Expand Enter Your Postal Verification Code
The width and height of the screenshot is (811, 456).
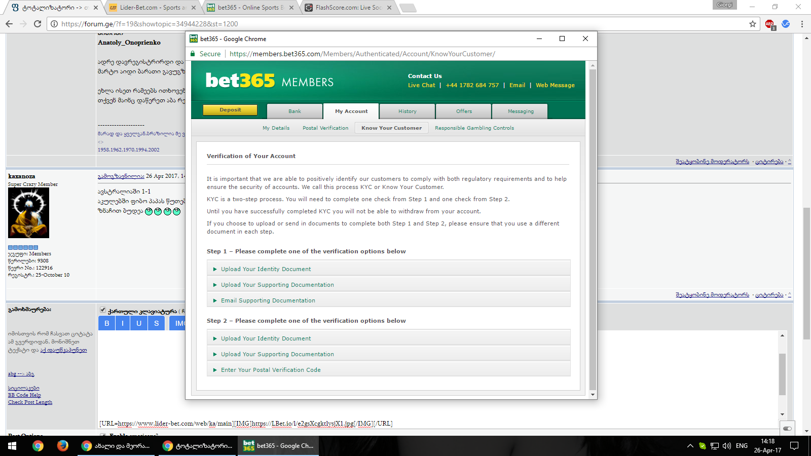389,370
